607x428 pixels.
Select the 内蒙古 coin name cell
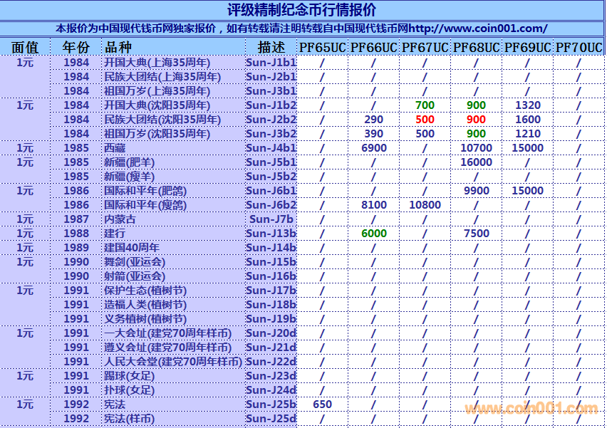click(x=120, y=219)
